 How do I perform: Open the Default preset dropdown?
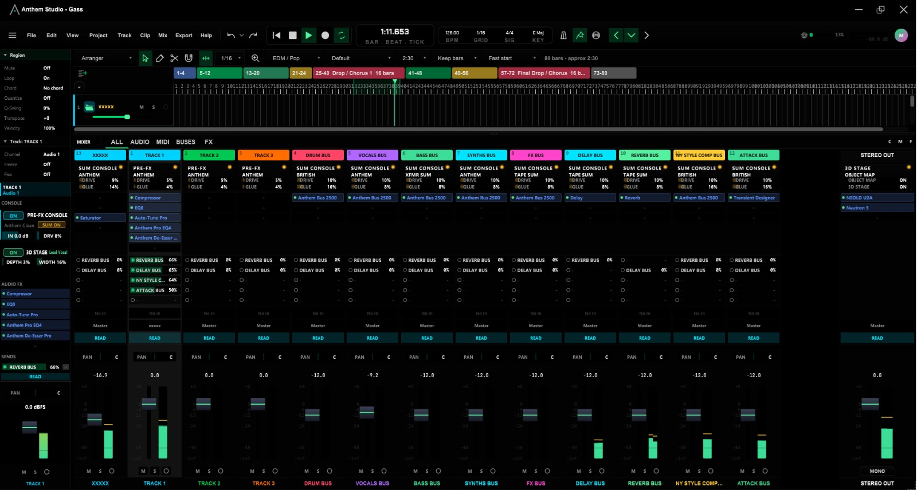point(361,58)
